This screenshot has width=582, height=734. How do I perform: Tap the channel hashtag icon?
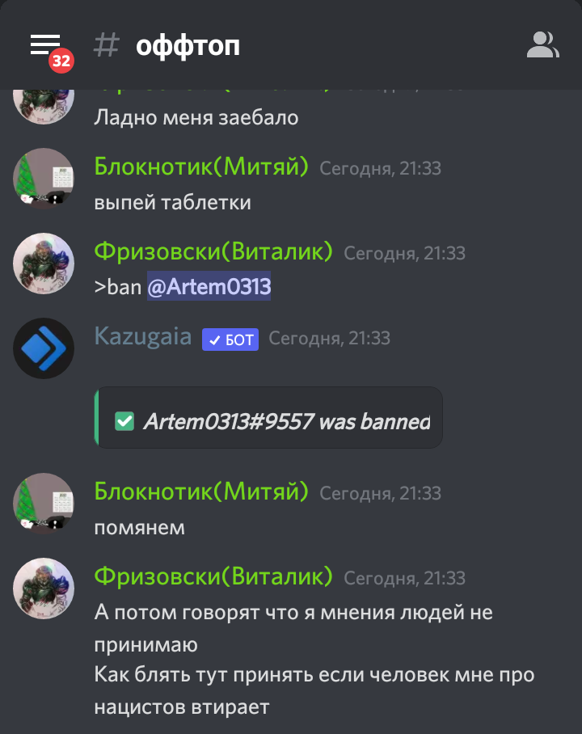tap(106, 45)
